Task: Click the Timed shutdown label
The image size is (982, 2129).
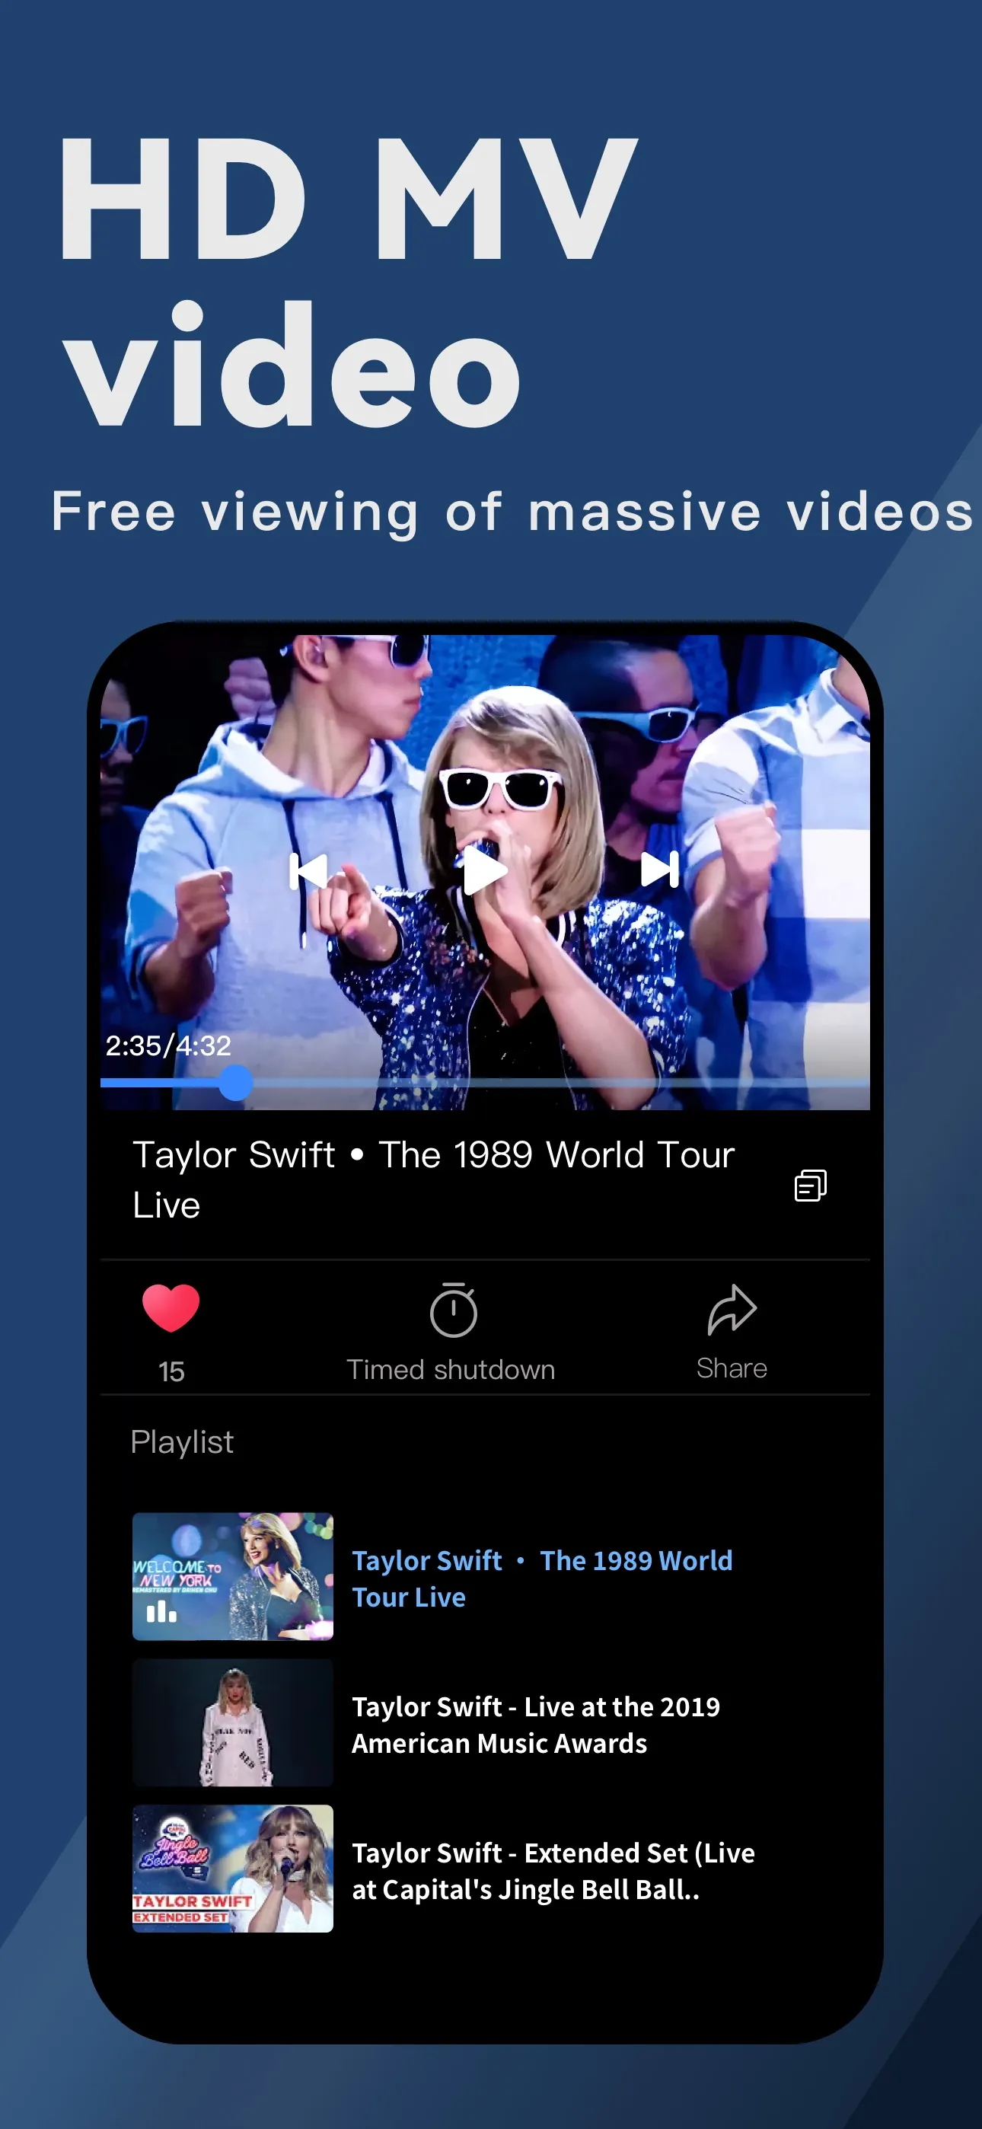Action: pyautogui.click(x=451, y=1370)
